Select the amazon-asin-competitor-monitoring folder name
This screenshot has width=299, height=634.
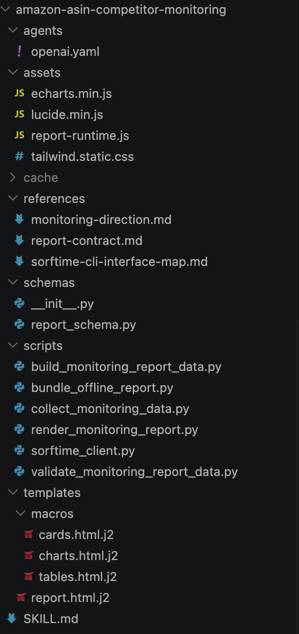point(121,10)
